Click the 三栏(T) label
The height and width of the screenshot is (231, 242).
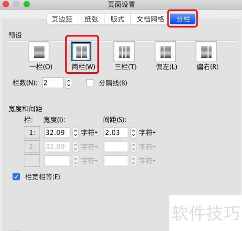pyautogui.click(x=125, y=67)
